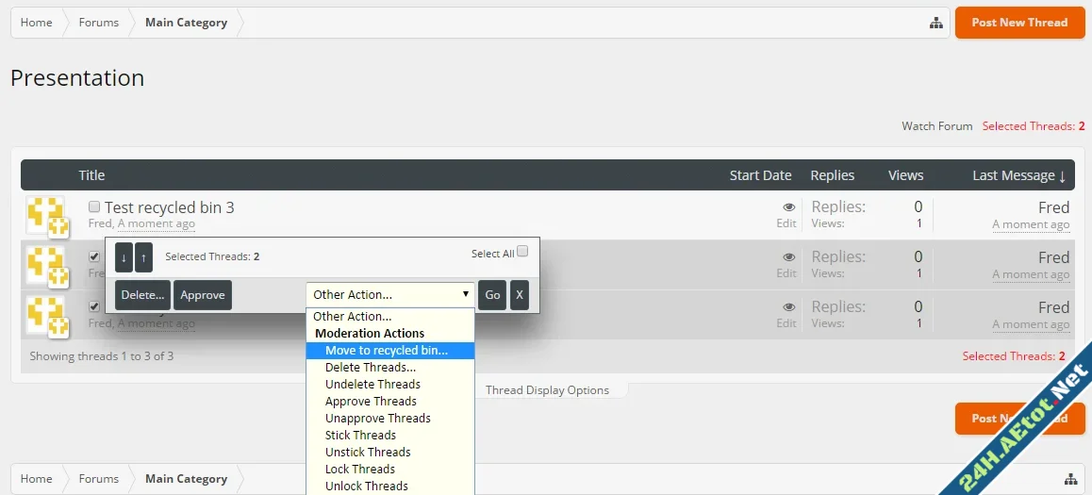Tick the Select All checkbox

(522, 252)
